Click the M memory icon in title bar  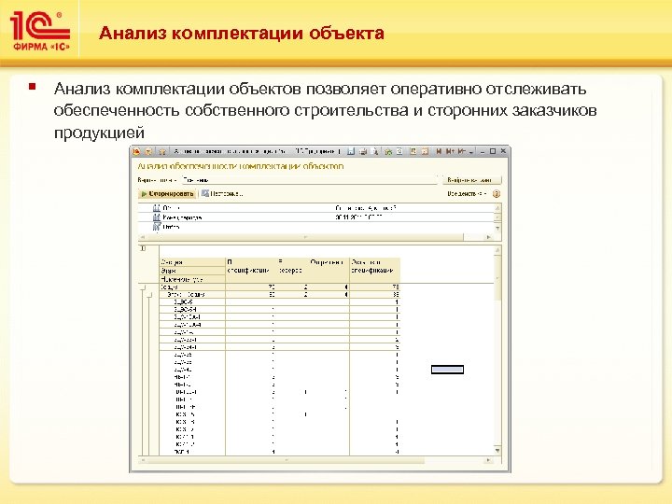(439, 151)
